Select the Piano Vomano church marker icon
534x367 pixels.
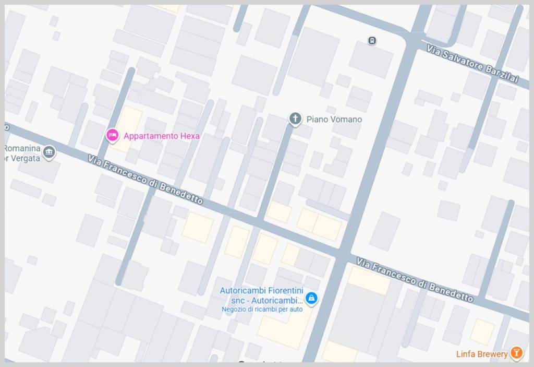tap(295, 119)
